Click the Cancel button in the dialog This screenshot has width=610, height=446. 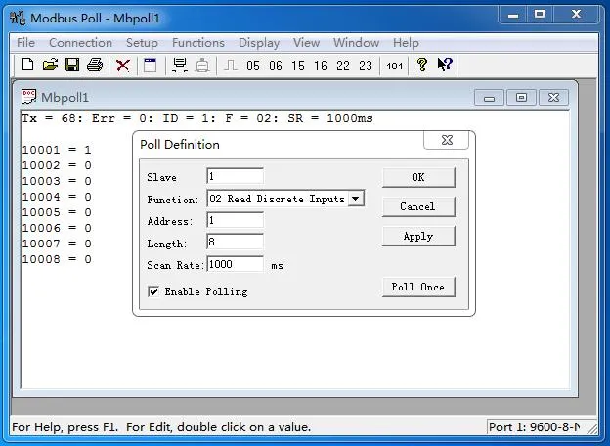[418, 206]
